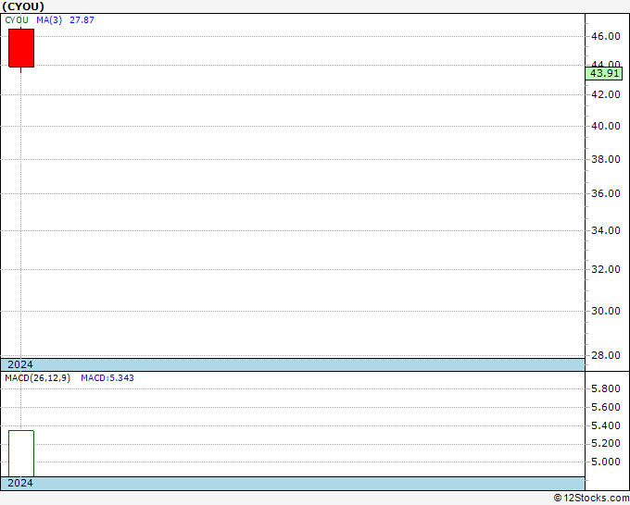This screenshot has width=630, height=505.
Task: Click the 27.87 moving average value
Action: [82, 20]
